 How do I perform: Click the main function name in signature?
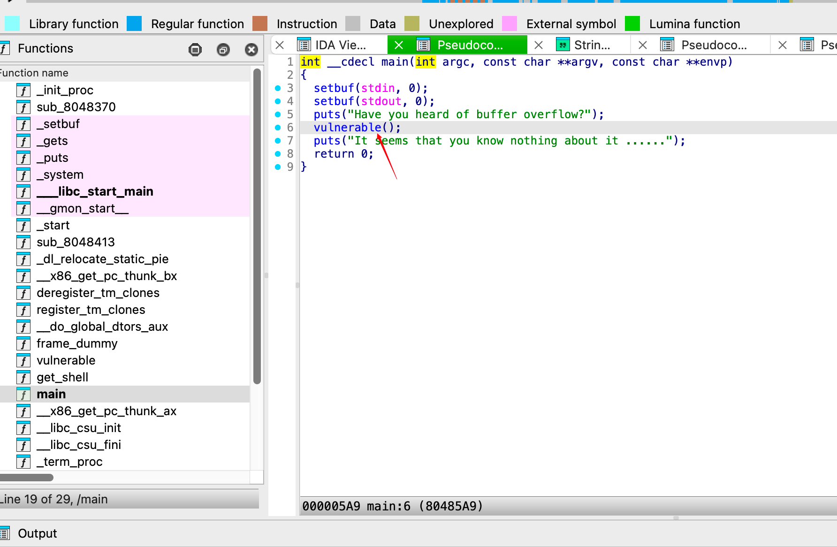(395, 62)
